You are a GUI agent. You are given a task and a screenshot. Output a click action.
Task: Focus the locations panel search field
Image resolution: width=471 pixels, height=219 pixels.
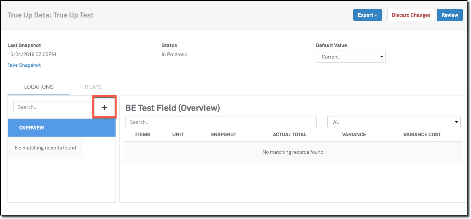[x=52, y=107]
